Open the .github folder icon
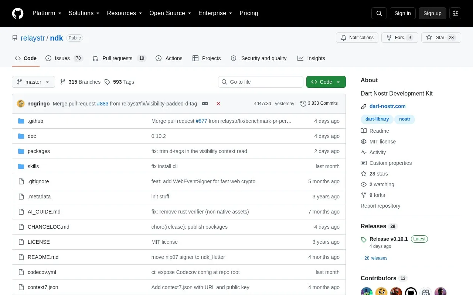The width and height of the screenshot is (473, 295). 21,121
